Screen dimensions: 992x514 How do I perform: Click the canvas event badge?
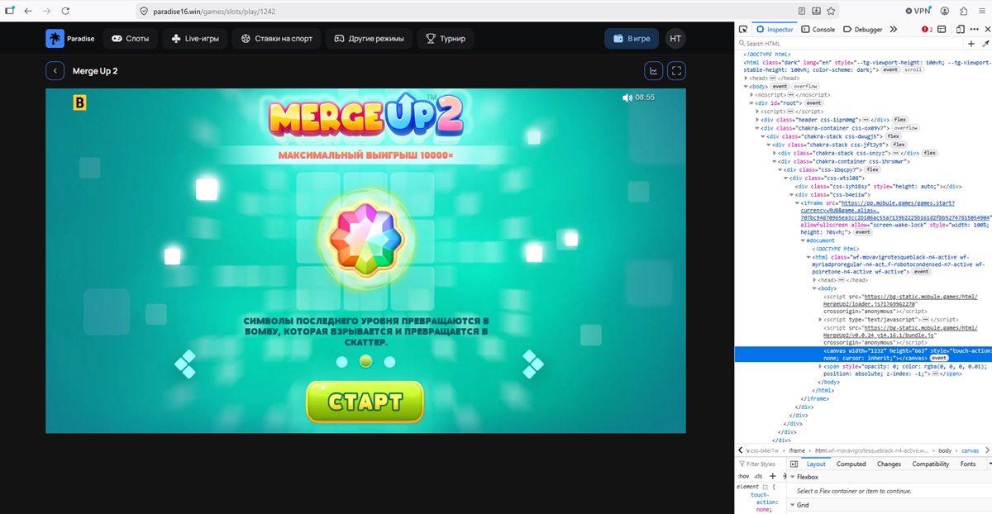click(x=939, y=358)
